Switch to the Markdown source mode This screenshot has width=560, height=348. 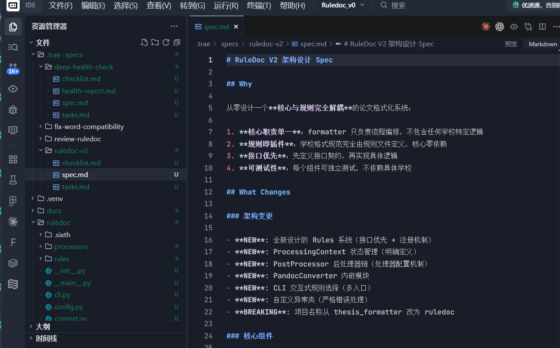[x=543, y=44]
